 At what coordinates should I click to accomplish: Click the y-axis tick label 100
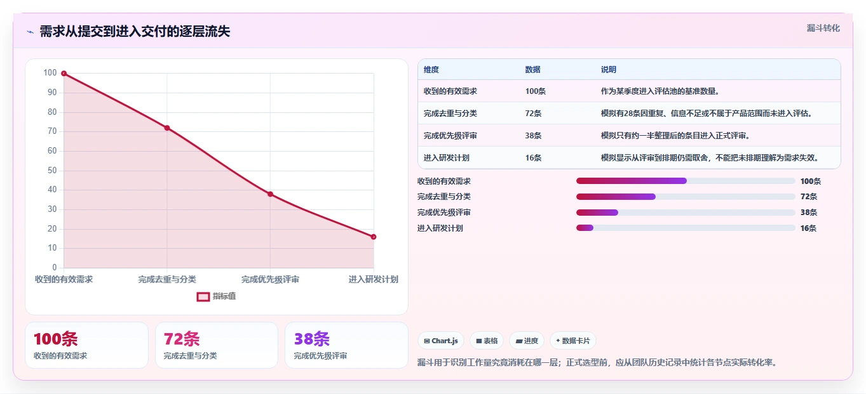(50, 73)
